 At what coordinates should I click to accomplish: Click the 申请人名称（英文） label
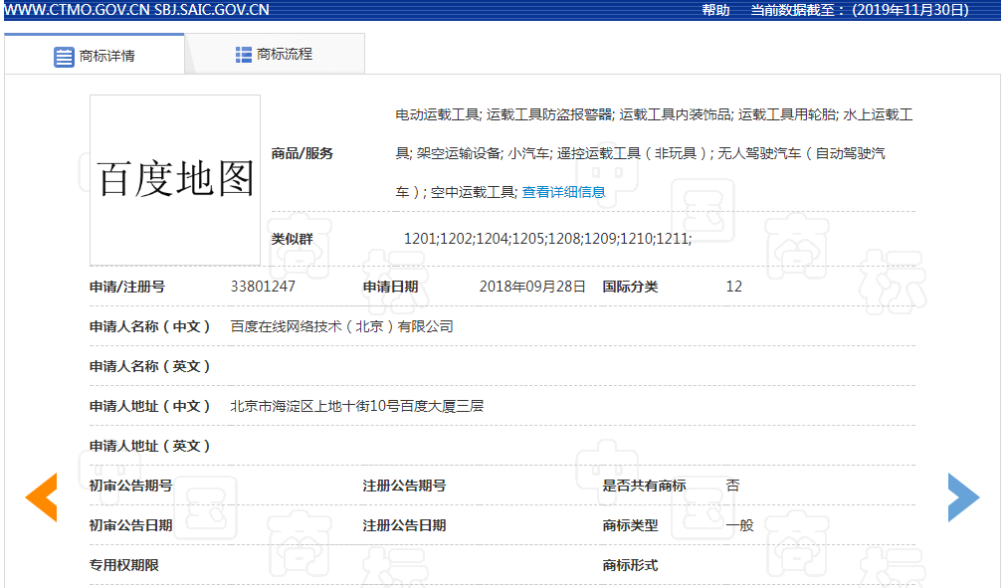tap(149, 366)
